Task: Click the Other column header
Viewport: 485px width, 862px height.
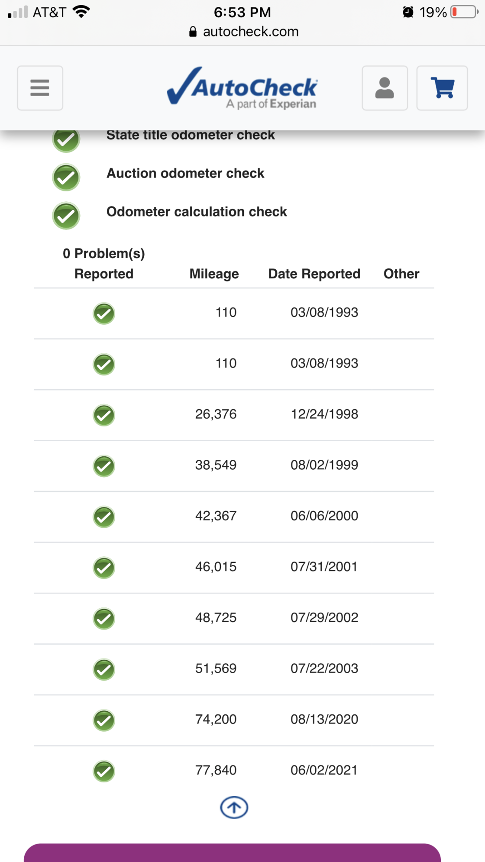Action: tap(401, 274)
